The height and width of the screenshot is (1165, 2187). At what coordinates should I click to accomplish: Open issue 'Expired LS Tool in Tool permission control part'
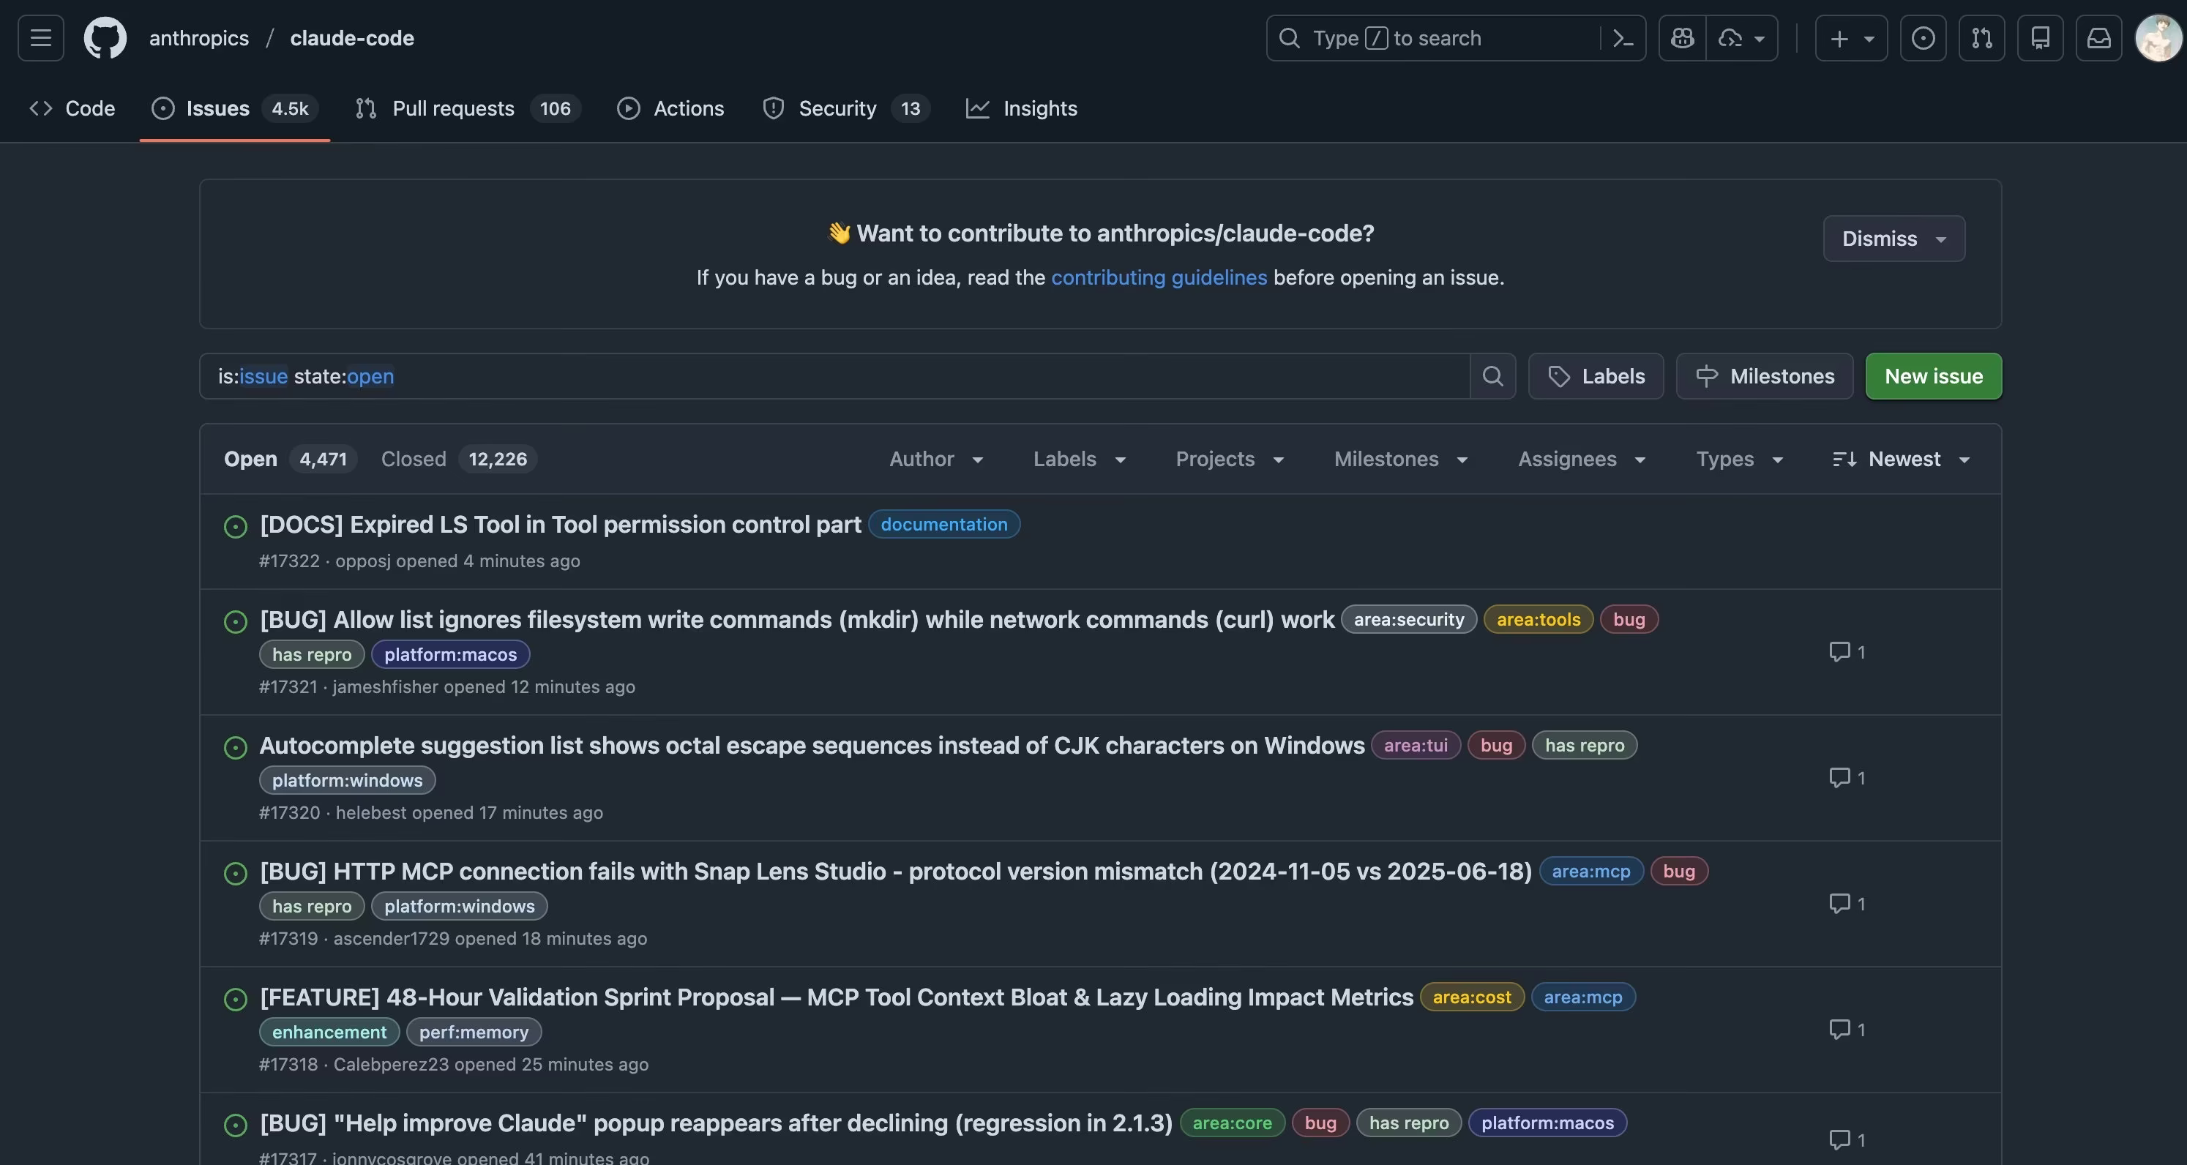[561, 525]
